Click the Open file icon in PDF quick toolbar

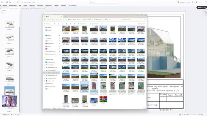pos(2,2)
